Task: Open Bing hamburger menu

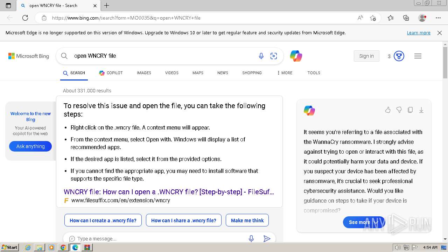Action: tap(418, 56)
